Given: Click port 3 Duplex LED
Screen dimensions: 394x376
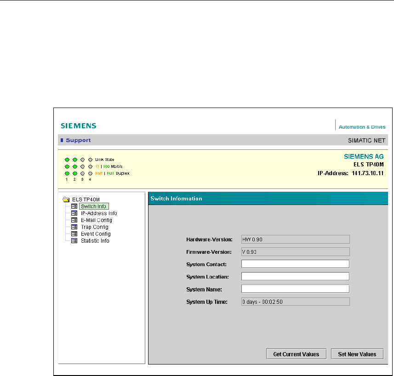Looking at the screenshot, I should click(x=83, y=173).
